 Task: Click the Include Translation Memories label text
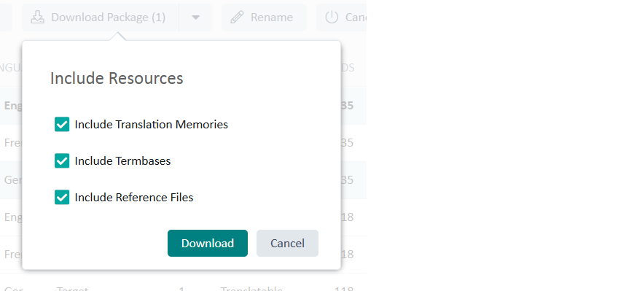click(x=152, y=125)
